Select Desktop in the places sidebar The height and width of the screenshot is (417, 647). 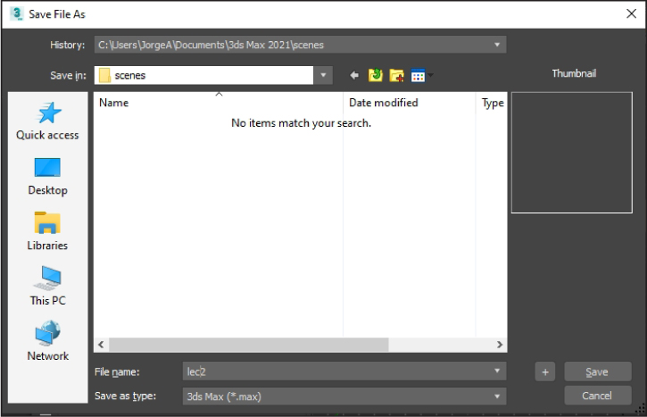[47, 177]
